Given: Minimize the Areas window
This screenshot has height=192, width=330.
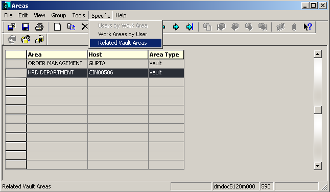Looking at the screenshot, I should (x=305, y=6).
